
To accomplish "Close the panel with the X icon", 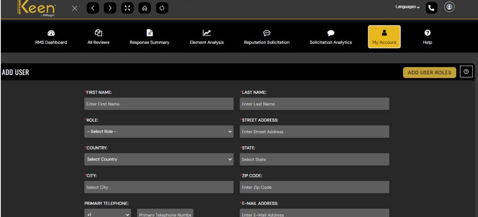I will tap(75, 8).
